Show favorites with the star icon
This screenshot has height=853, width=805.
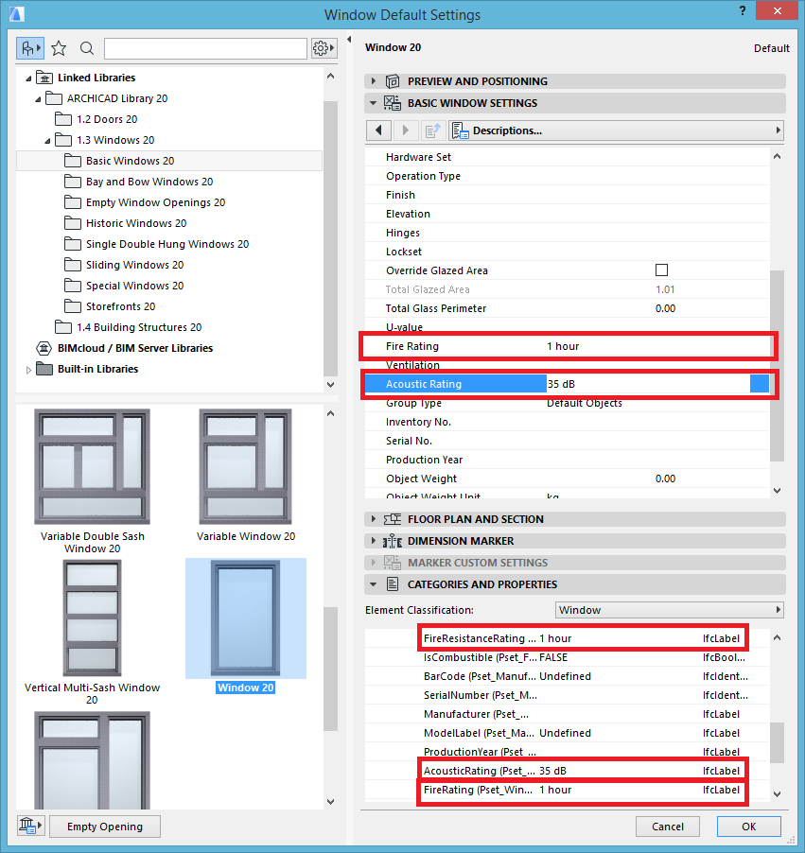click(59, 48)
